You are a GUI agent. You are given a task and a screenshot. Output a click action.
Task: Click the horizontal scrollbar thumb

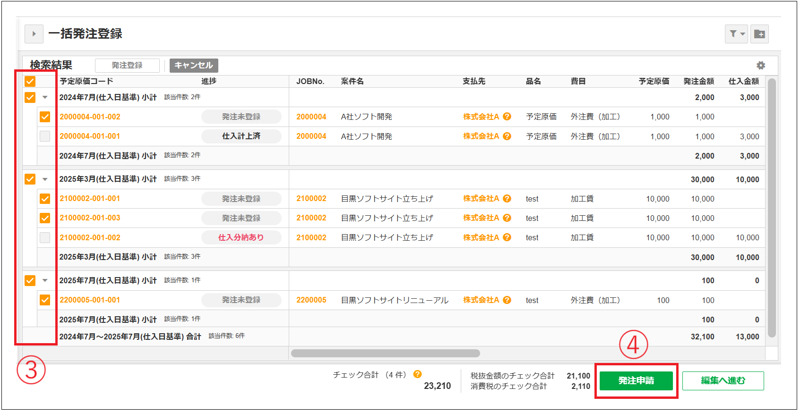pyautogui.click(x=386, y=354)
